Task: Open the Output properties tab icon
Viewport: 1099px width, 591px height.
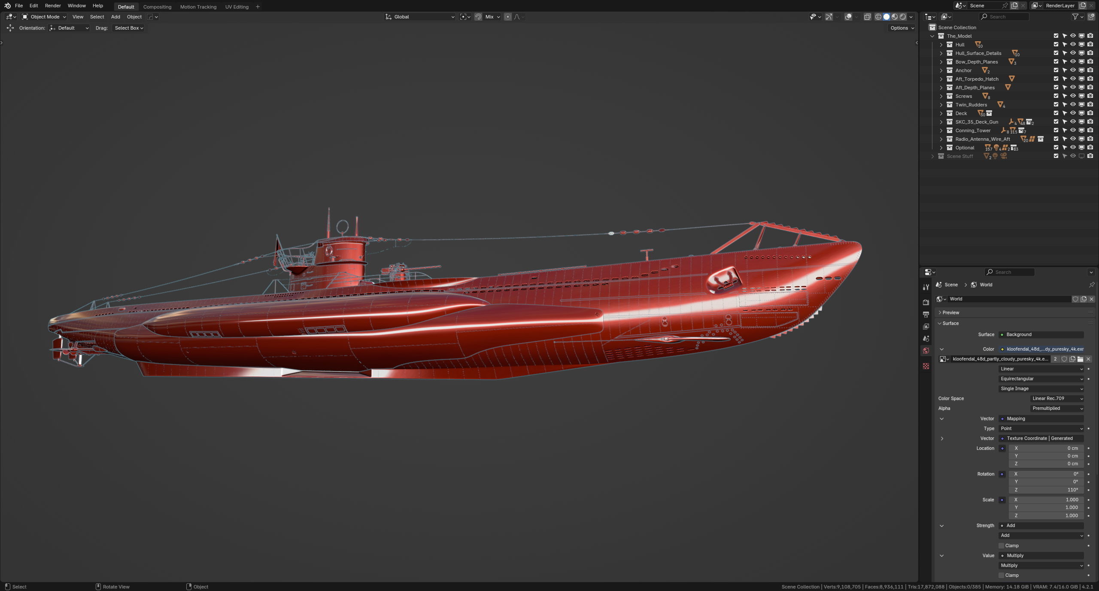Action: (926, 315)
